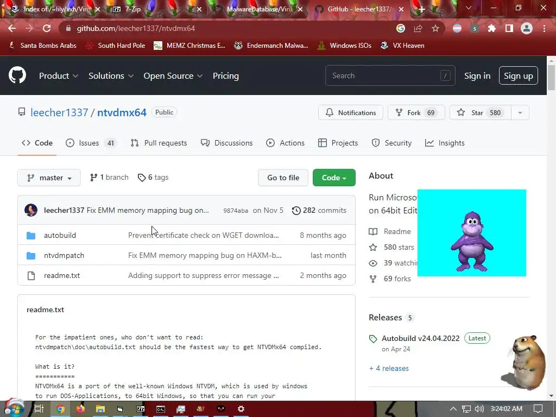Open the Pull requests tab
This screenshot has height=417, width=556.
click(159, 143)
